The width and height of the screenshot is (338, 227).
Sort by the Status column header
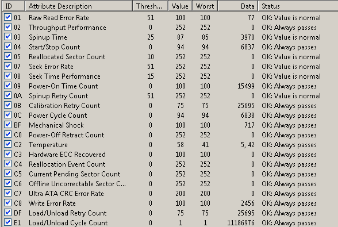[298, 6]
